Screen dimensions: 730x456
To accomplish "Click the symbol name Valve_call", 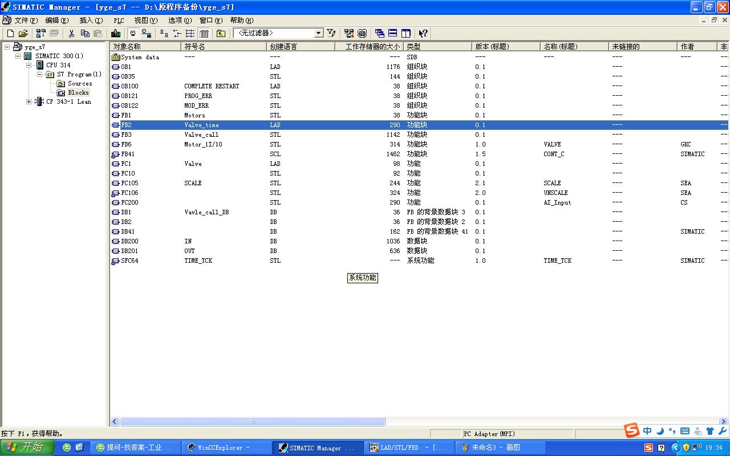I will tap(201, 135).
